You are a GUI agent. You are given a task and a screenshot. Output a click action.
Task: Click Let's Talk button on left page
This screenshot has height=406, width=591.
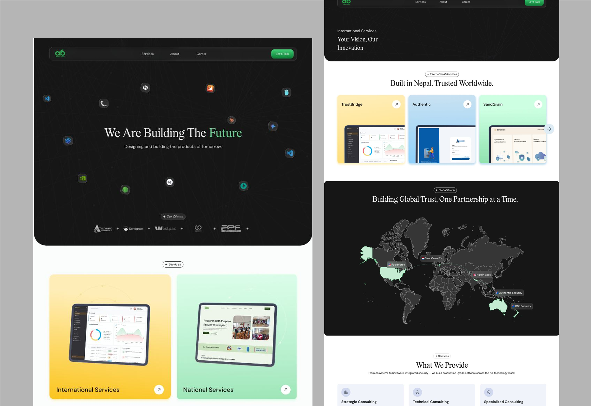[x=282, y=54]
